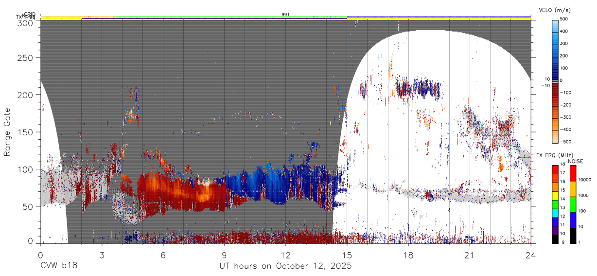
Task: Click the 9 tick on UT hours axis
Action: (225, 255)
